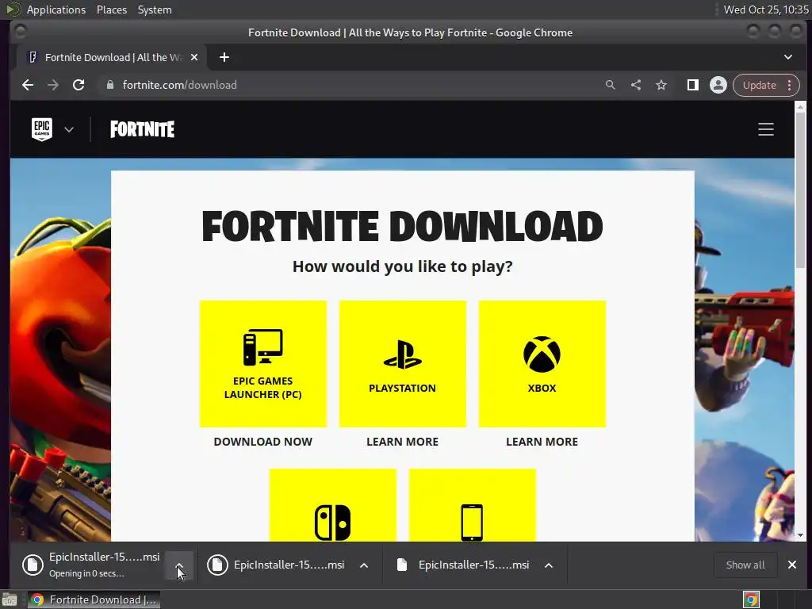Viewport: 812px width, 609px height.
Task: Expand options for second EpicInstaller download
Action: pyautogui.click(x=364, y=565)
